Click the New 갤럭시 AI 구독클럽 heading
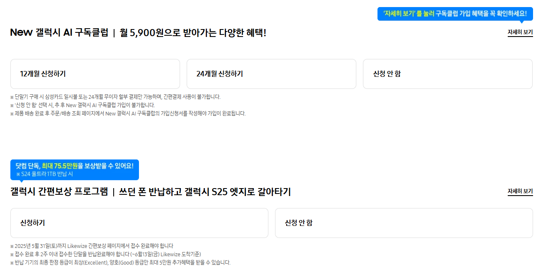This screenshot has width=543, height=272. [59, 32]
